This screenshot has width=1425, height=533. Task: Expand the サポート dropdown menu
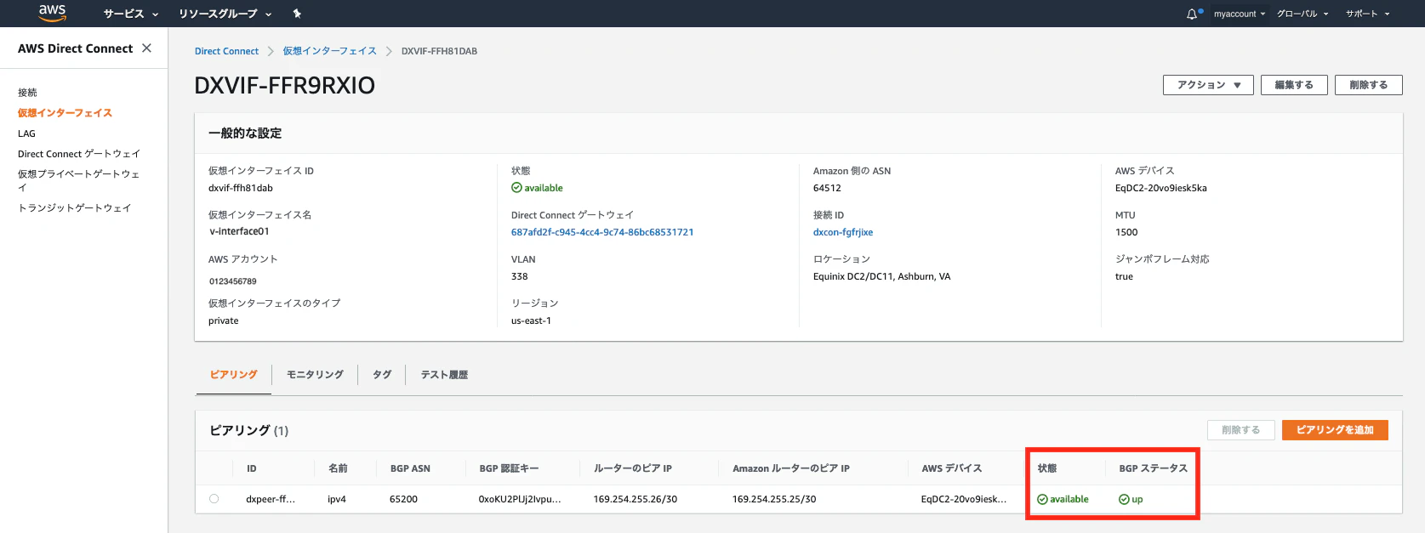(1367, 14)
